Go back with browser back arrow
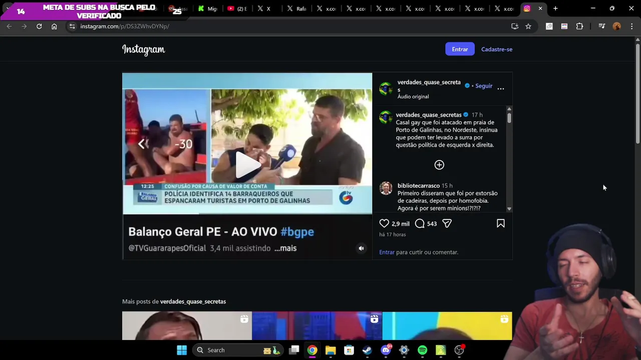Viewport: 641px width, 360px height. pos(9,26)
